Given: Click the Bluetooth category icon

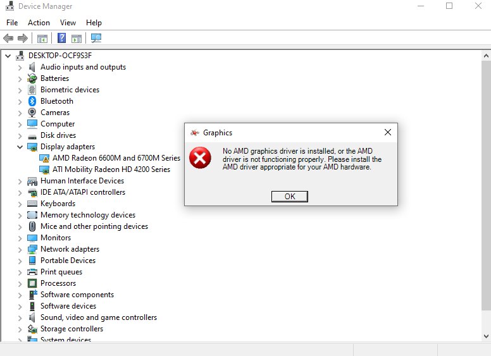Looking at the screenshot, I should click(32, 101).
